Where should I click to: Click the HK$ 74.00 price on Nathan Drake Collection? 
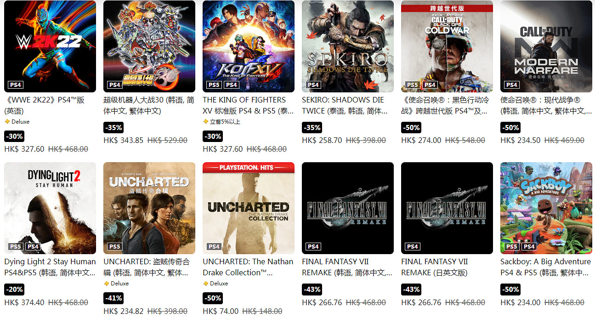point(221,311)
